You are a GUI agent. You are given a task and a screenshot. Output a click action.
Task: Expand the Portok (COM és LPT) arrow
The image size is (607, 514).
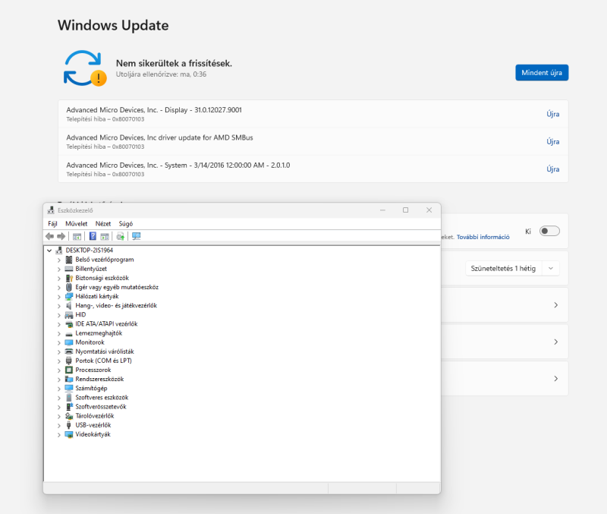click(59, 361)
